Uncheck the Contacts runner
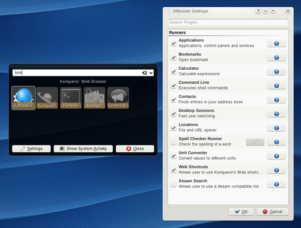Image resolution: width=301 pixels, height=228 pixels. coord(173,100)
